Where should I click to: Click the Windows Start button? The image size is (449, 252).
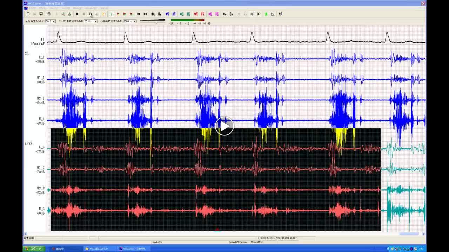coord(33,249)
